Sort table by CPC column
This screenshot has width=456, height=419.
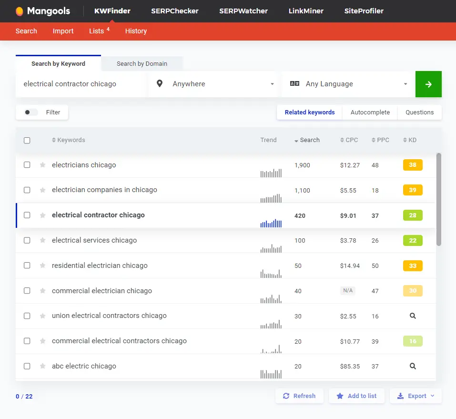[x=349, y=140]
